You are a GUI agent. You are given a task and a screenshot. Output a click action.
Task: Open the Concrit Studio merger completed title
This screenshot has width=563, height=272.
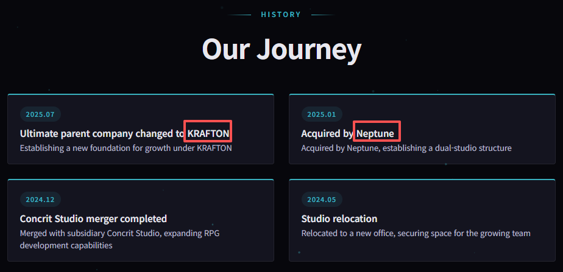click(x=93, y=218)
